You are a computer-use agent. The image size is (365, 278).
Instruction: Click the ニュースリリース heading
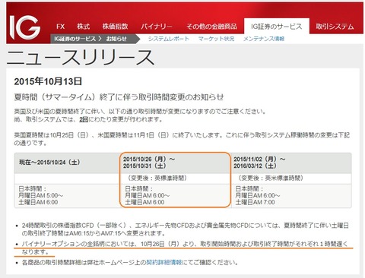(81, 57)
